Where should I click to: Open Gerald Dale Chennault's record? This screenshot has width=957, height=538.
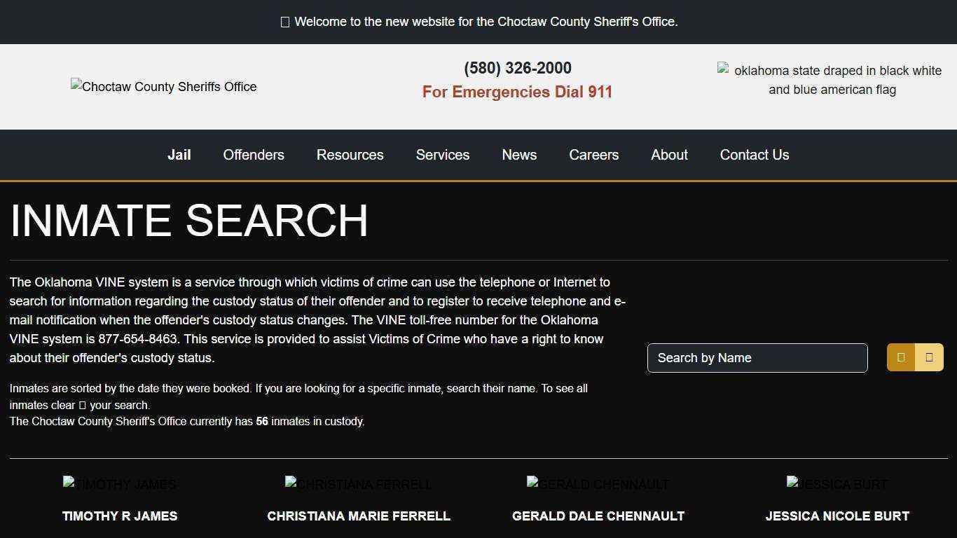tap(598, 516)
